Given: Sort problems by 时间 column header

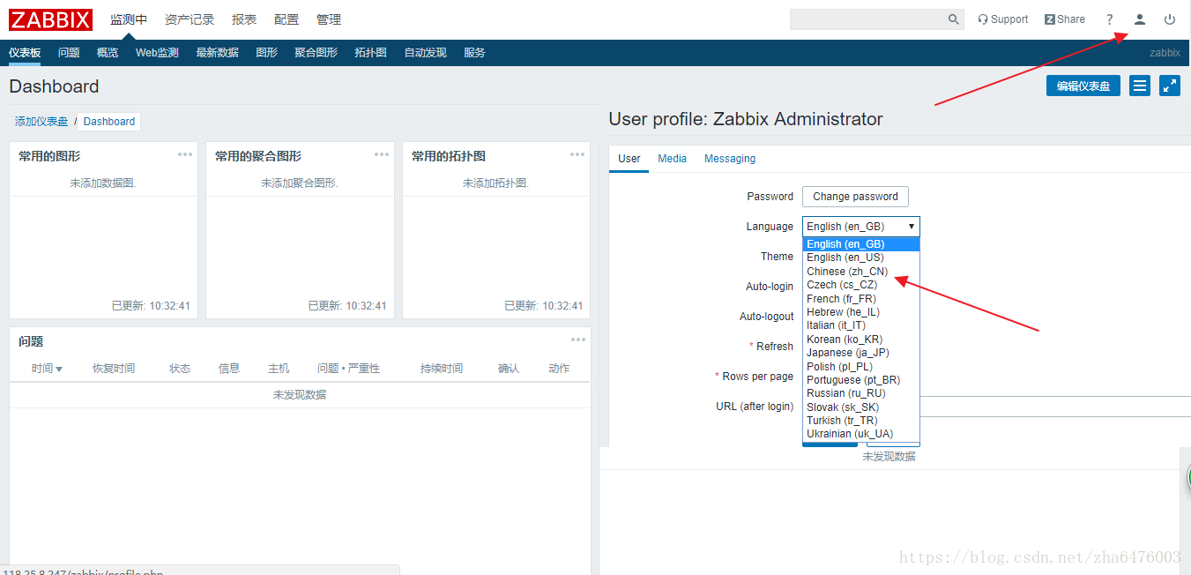Looking at the screenshot, I should (x=47, y=369).
